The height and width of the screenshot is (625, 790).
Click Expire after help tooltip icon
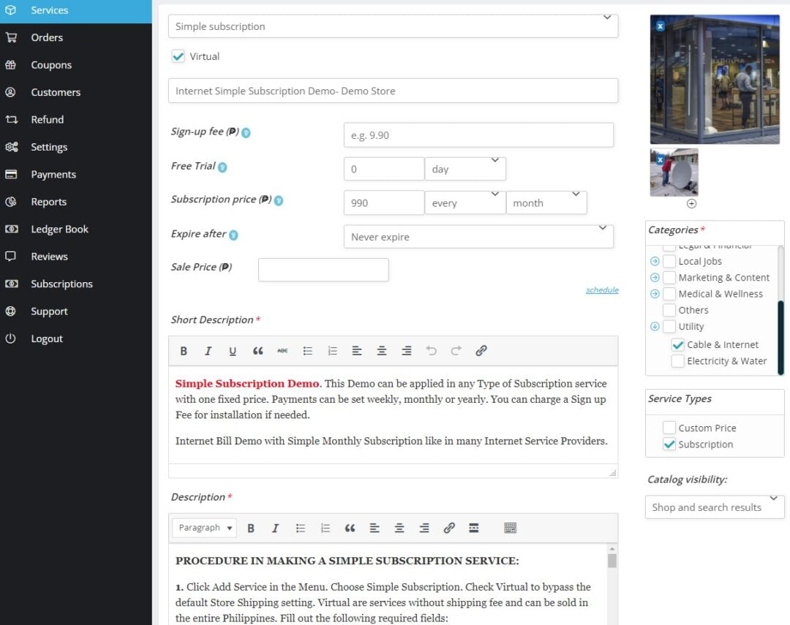233,235
